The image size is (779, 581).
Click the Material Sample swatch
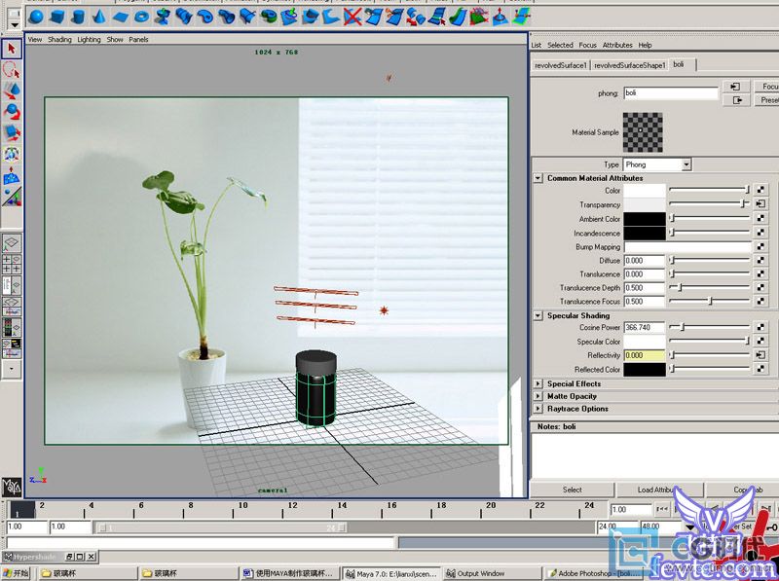tap(643, 132)
